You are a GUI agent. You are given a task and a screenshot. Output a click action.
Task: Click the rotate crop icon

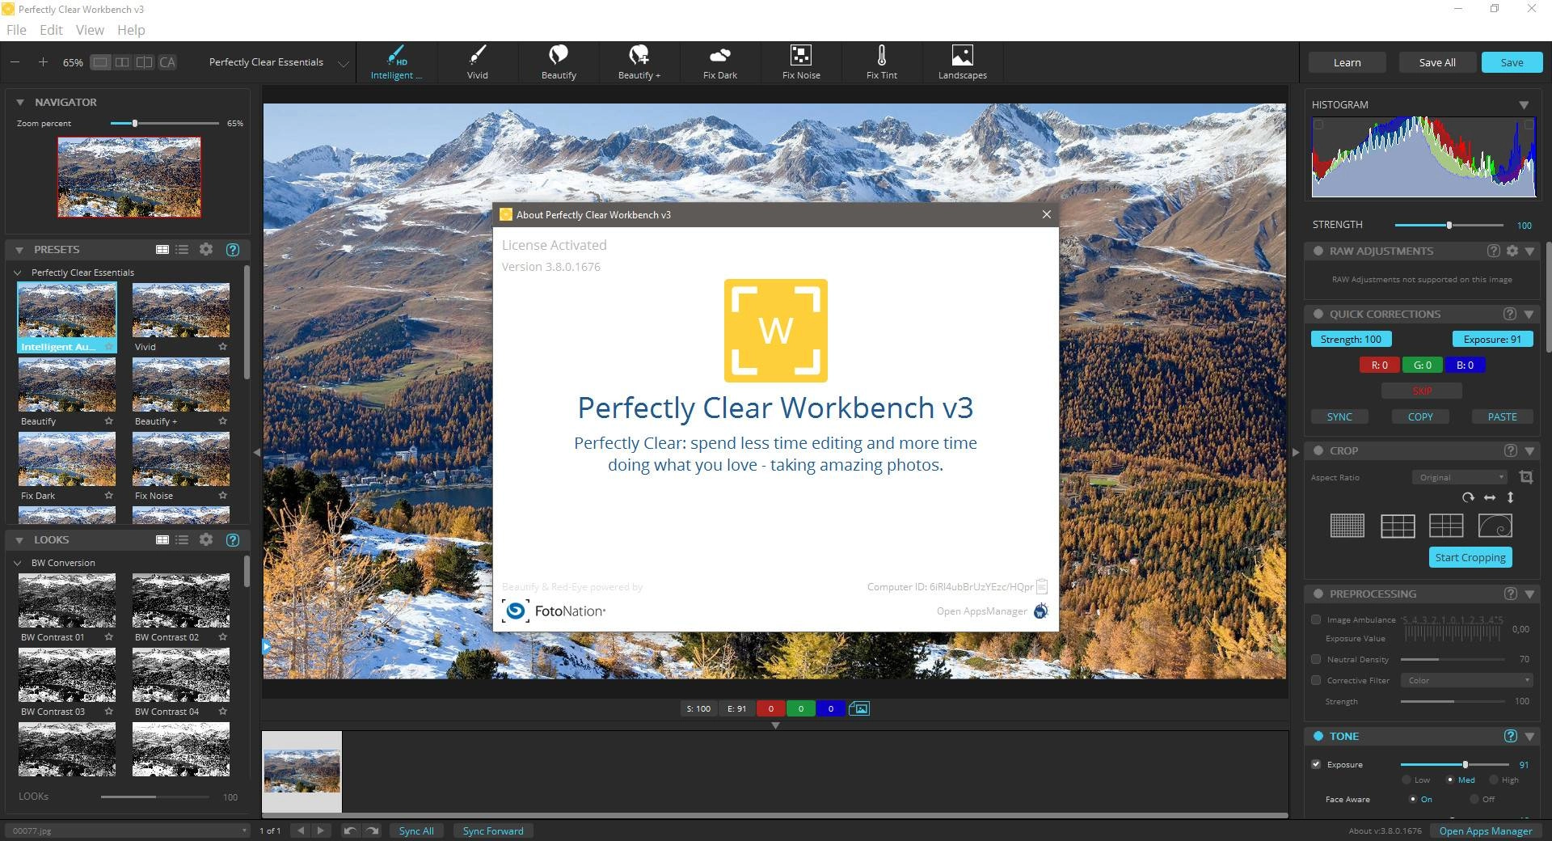point(1468,497)
